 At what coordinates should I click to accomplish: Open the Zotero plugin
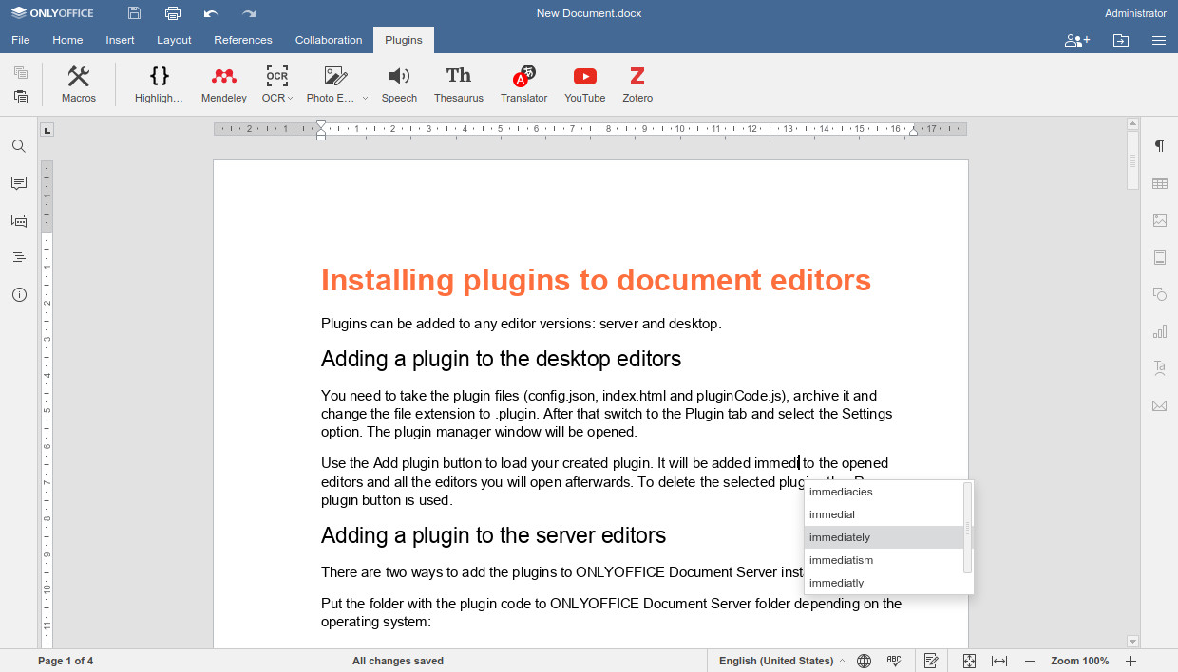pyautogui.click(x=637, y=84)
